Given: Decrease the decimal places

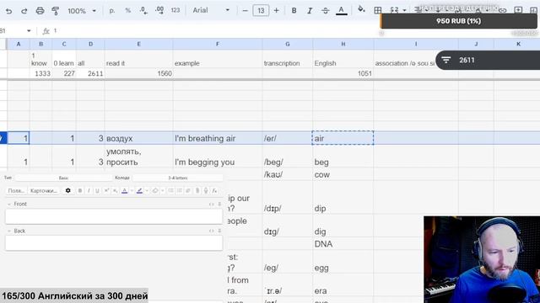Looking at the screenshot, I should coord(143,11).
